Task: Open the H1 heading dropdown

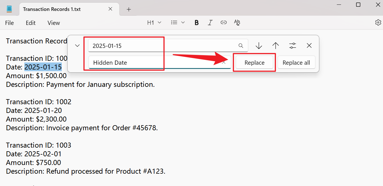Action: 154,23
